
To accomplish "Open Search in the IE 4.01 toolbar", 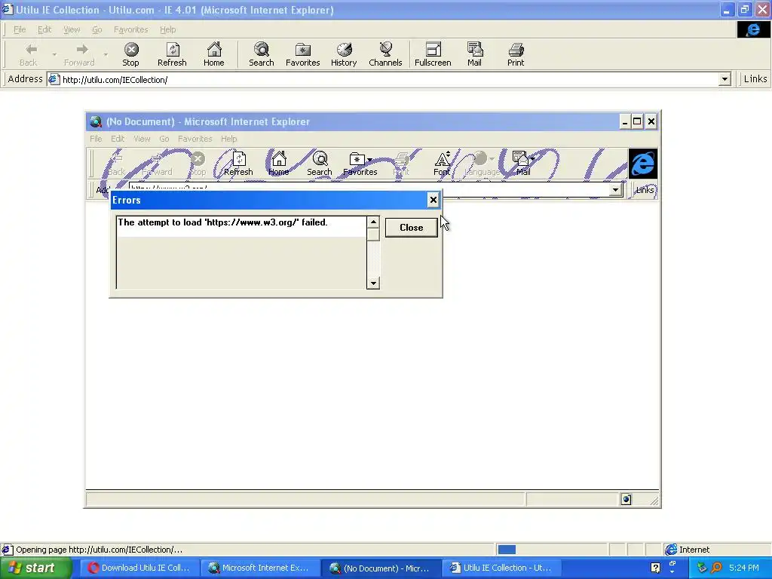I will (262, 54).
